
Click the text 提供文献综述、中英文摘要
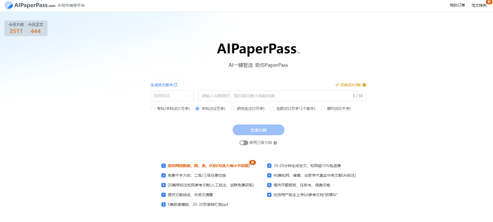click(190, 195)
